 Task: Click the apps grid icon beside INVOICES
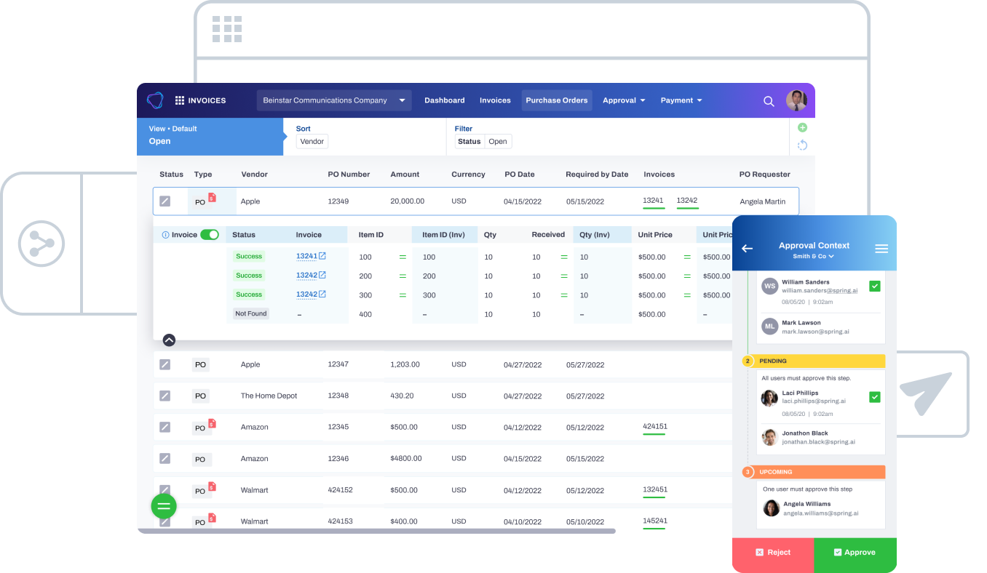click(x=180, y=100)
